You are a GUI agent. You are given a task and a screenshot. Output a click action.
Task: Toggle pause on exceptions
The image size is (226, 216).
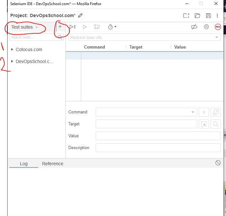pyautogui.click(x=206, y=27)
